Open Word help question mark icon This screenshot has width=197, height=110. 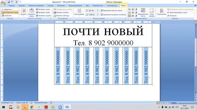195,5
